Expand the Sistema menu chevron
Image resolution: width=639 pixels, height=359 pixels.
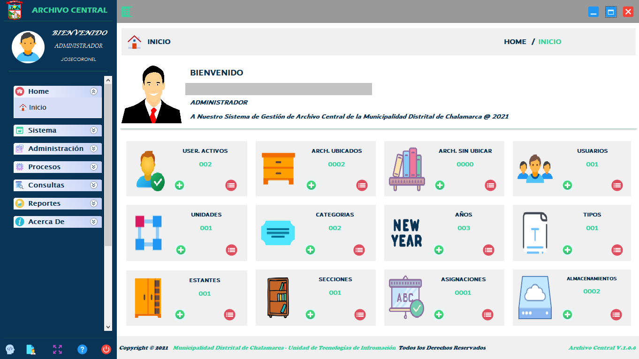[x=94, y=130]
